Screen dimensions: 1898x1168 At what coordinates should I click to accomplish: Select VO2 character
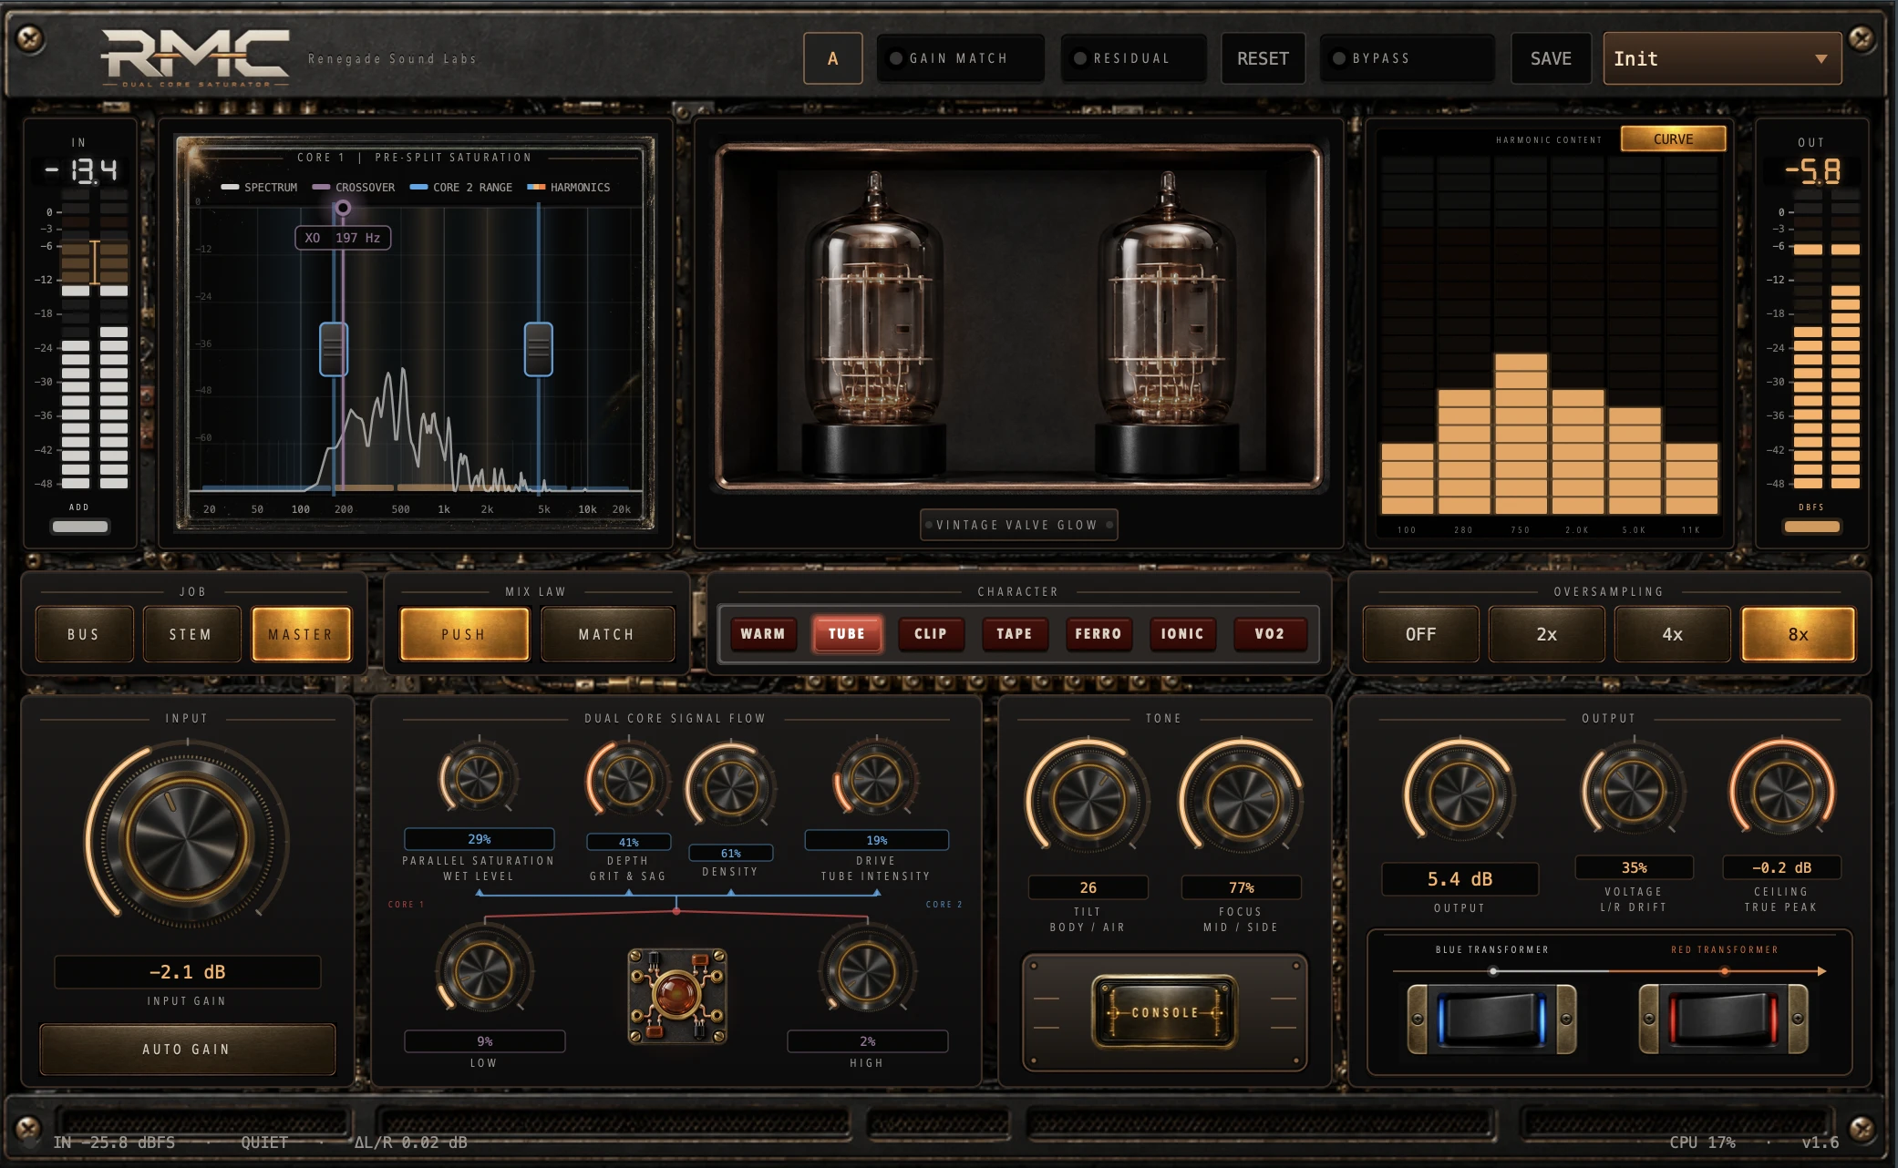pos(1270,633)
